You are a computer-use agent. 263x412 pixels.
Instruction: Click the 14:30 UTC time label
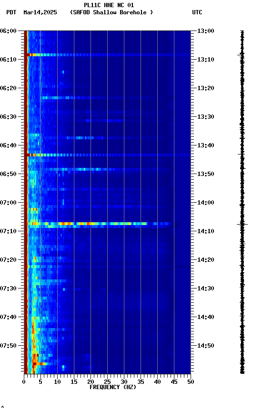click(x=206, y=289)
